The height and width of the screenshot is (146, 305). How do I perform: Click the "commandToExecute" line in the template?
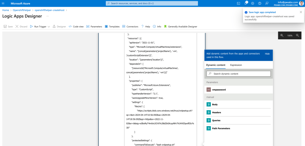155,145
